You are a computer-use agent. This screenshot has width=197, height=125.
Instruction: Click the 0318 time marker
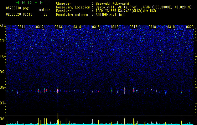152,27
